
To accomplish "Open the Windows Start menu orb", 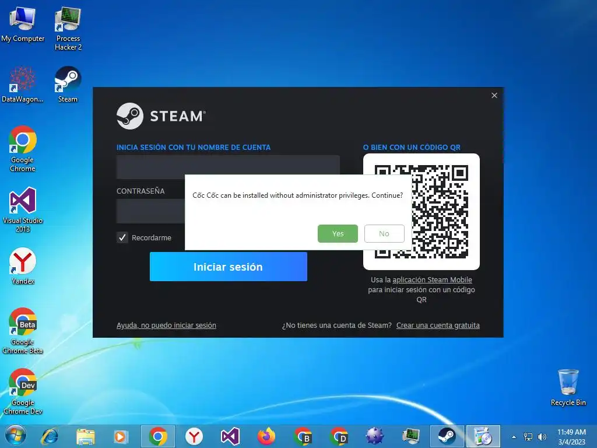I will pos(15,436).
